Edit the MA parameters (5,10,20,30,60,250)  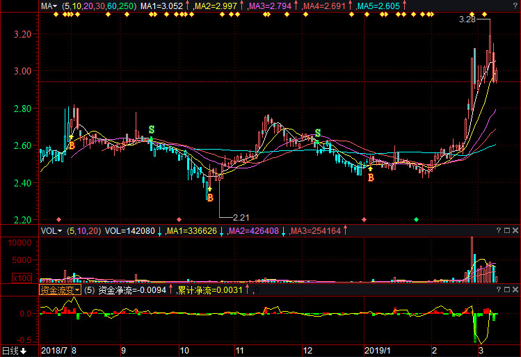(99, 6)
